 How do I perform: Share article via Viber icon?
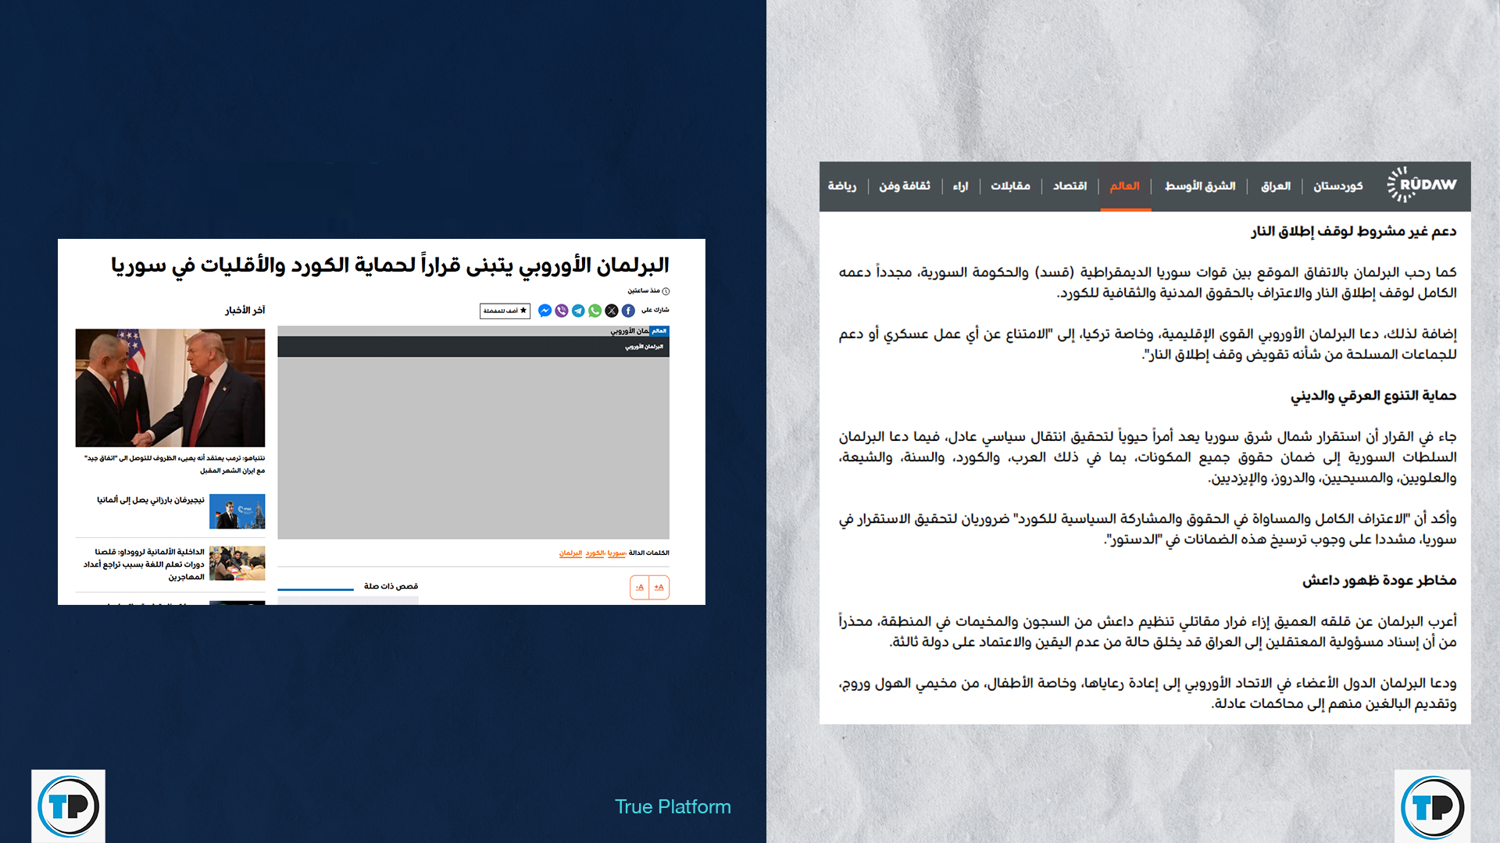(562, 311)
